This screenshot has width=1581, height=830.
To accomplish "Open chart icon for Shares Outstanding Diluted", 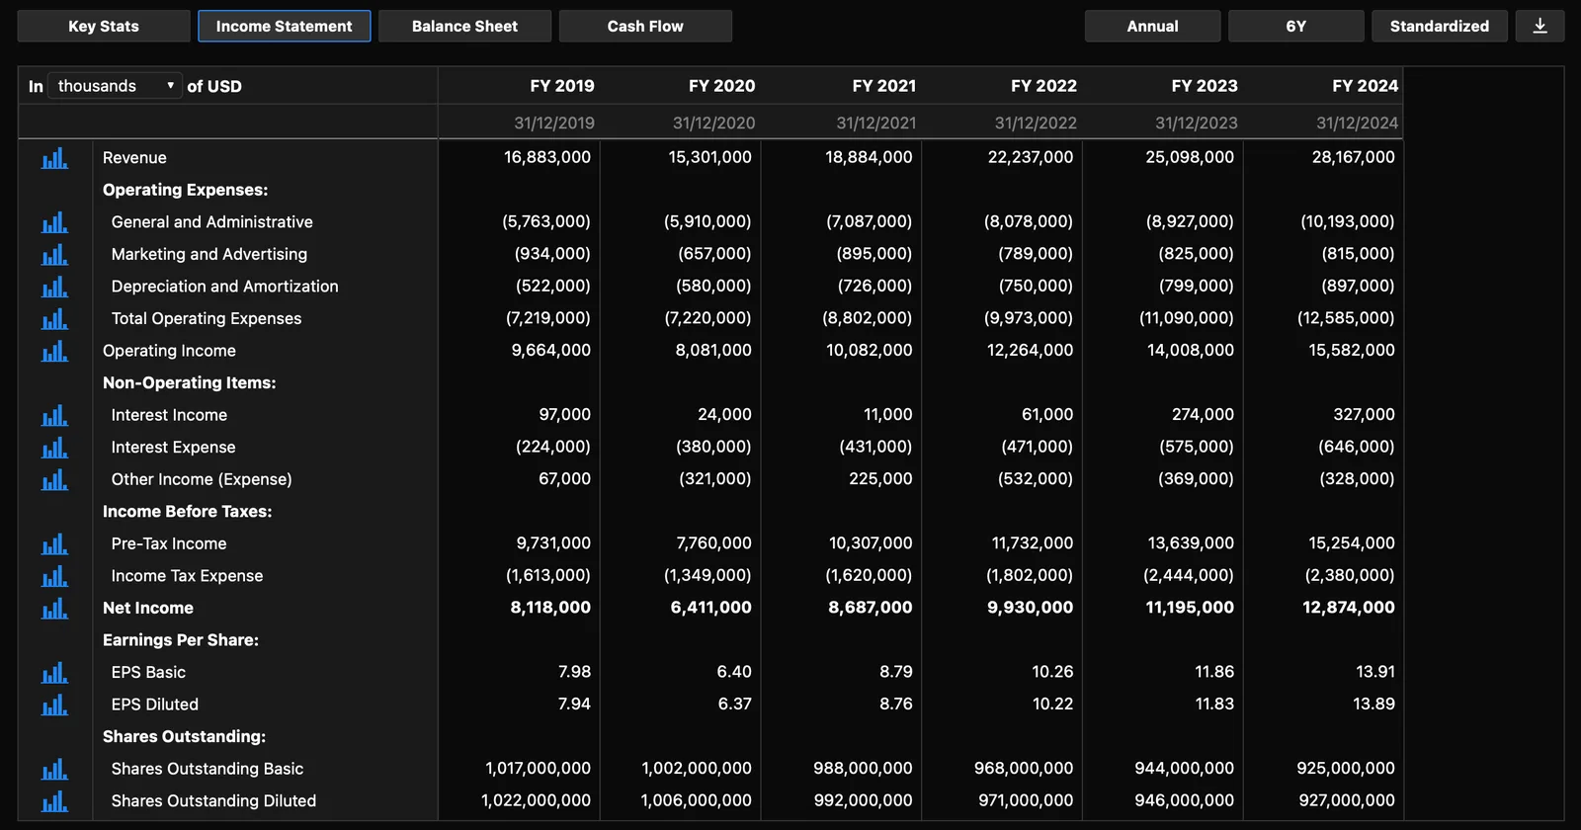I will 54,800.
